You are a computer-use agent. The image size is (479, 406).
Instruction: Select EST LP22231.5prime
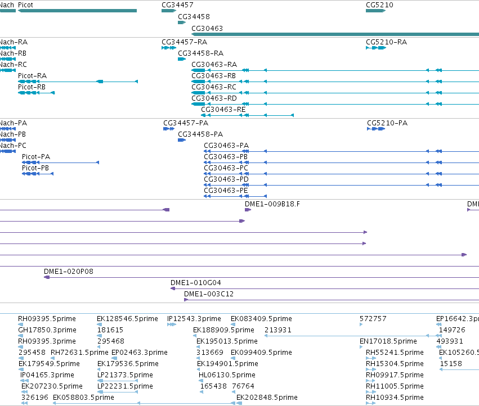126,386
